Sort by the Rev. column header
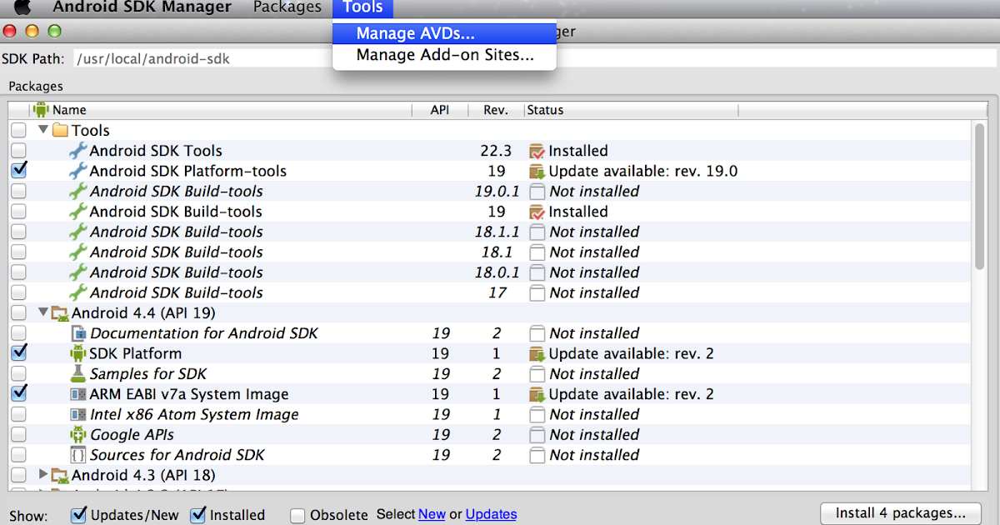Viewport: 1000px width, 525px height. pos(495,110)
